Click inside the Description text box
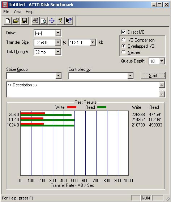The width and height of the screenshot is (171, 202). pos(83,90)
